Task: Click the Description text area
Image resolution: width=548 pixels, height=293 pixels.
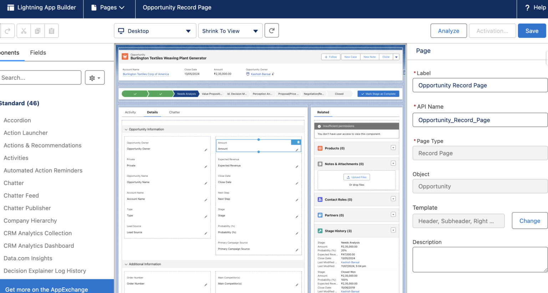Action: pos(479,260)
